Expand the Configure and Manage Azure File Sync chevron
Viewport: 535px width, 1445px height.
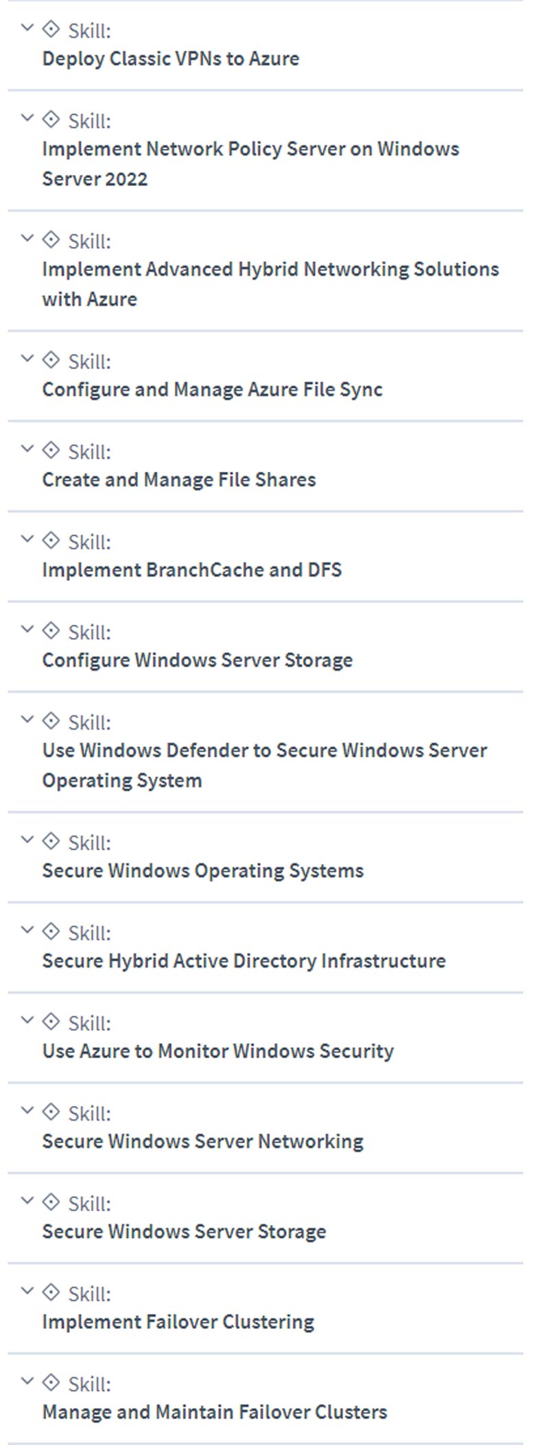pyautogui.click(x=27, y=359)
